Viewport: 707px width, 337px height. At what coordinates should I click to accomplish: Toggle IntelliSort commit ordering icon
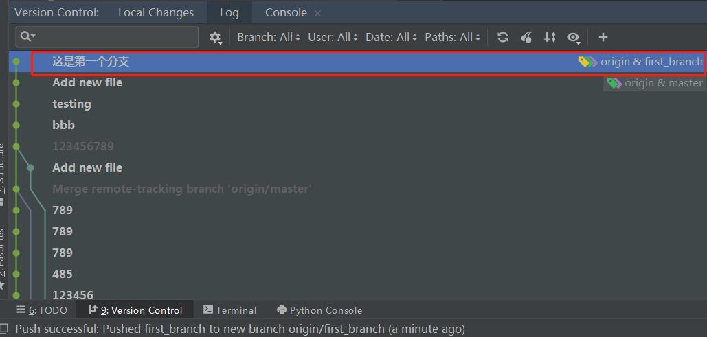[550, 37]
